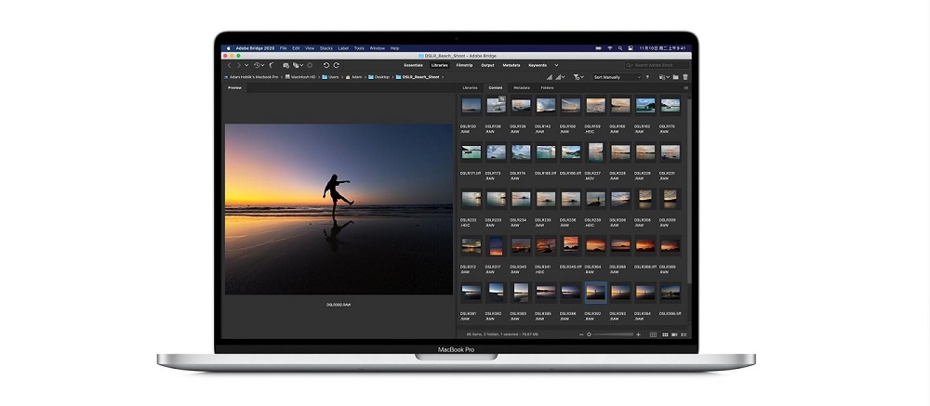Go to Desktop in the path bar

click(379, 77)
